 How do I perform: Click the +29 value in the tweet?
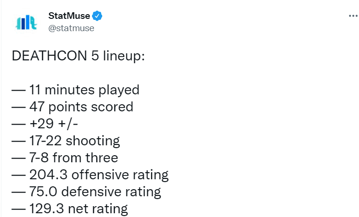click(42, 124)
